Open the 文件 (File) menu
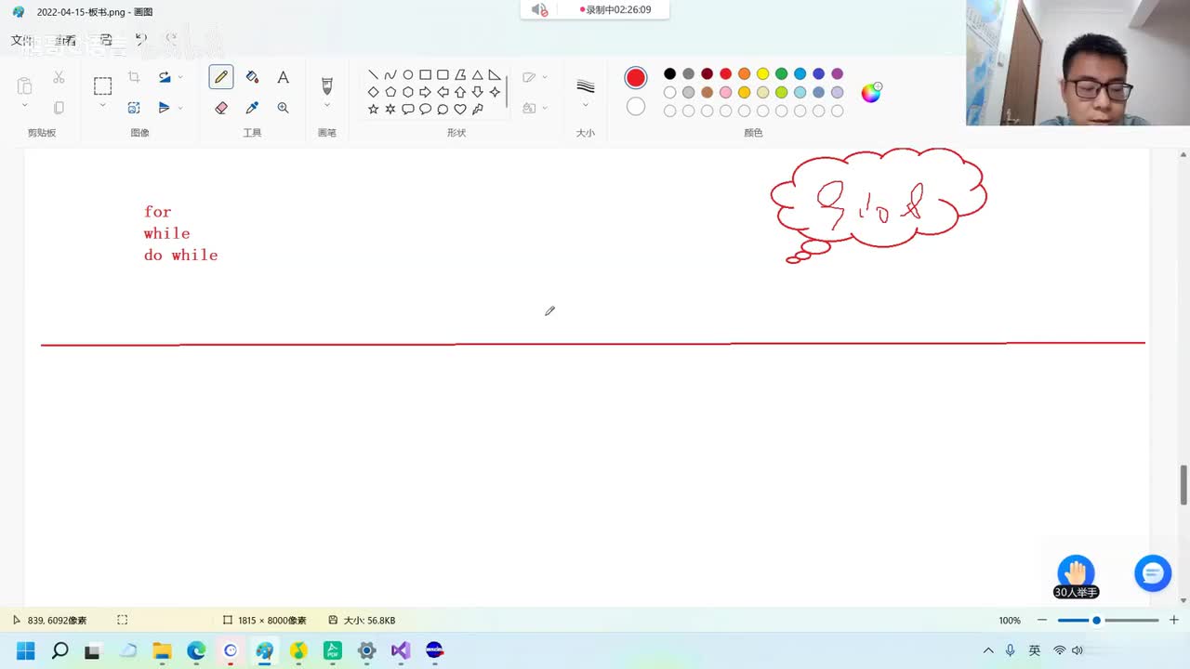 tap(21, 40)
